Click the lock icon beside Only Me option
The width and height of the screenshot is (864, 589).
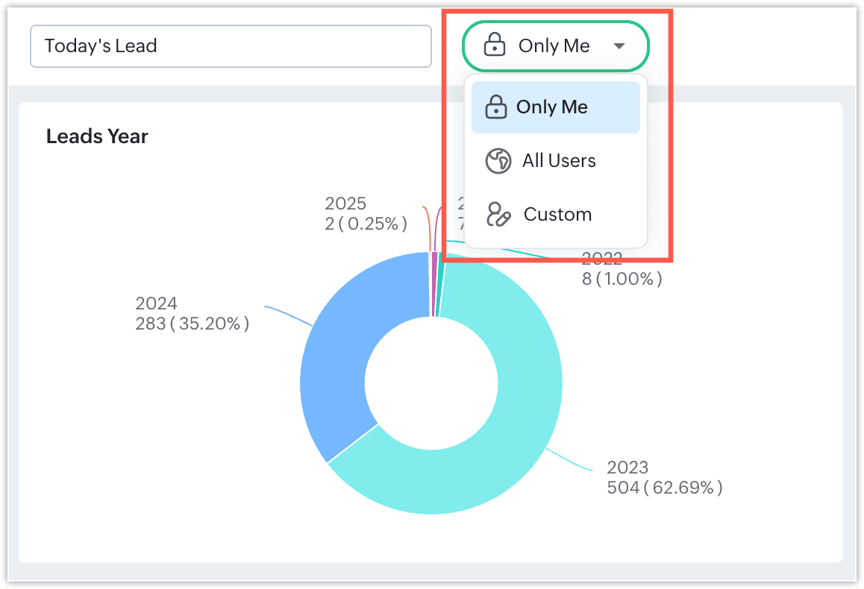(495, 107)
